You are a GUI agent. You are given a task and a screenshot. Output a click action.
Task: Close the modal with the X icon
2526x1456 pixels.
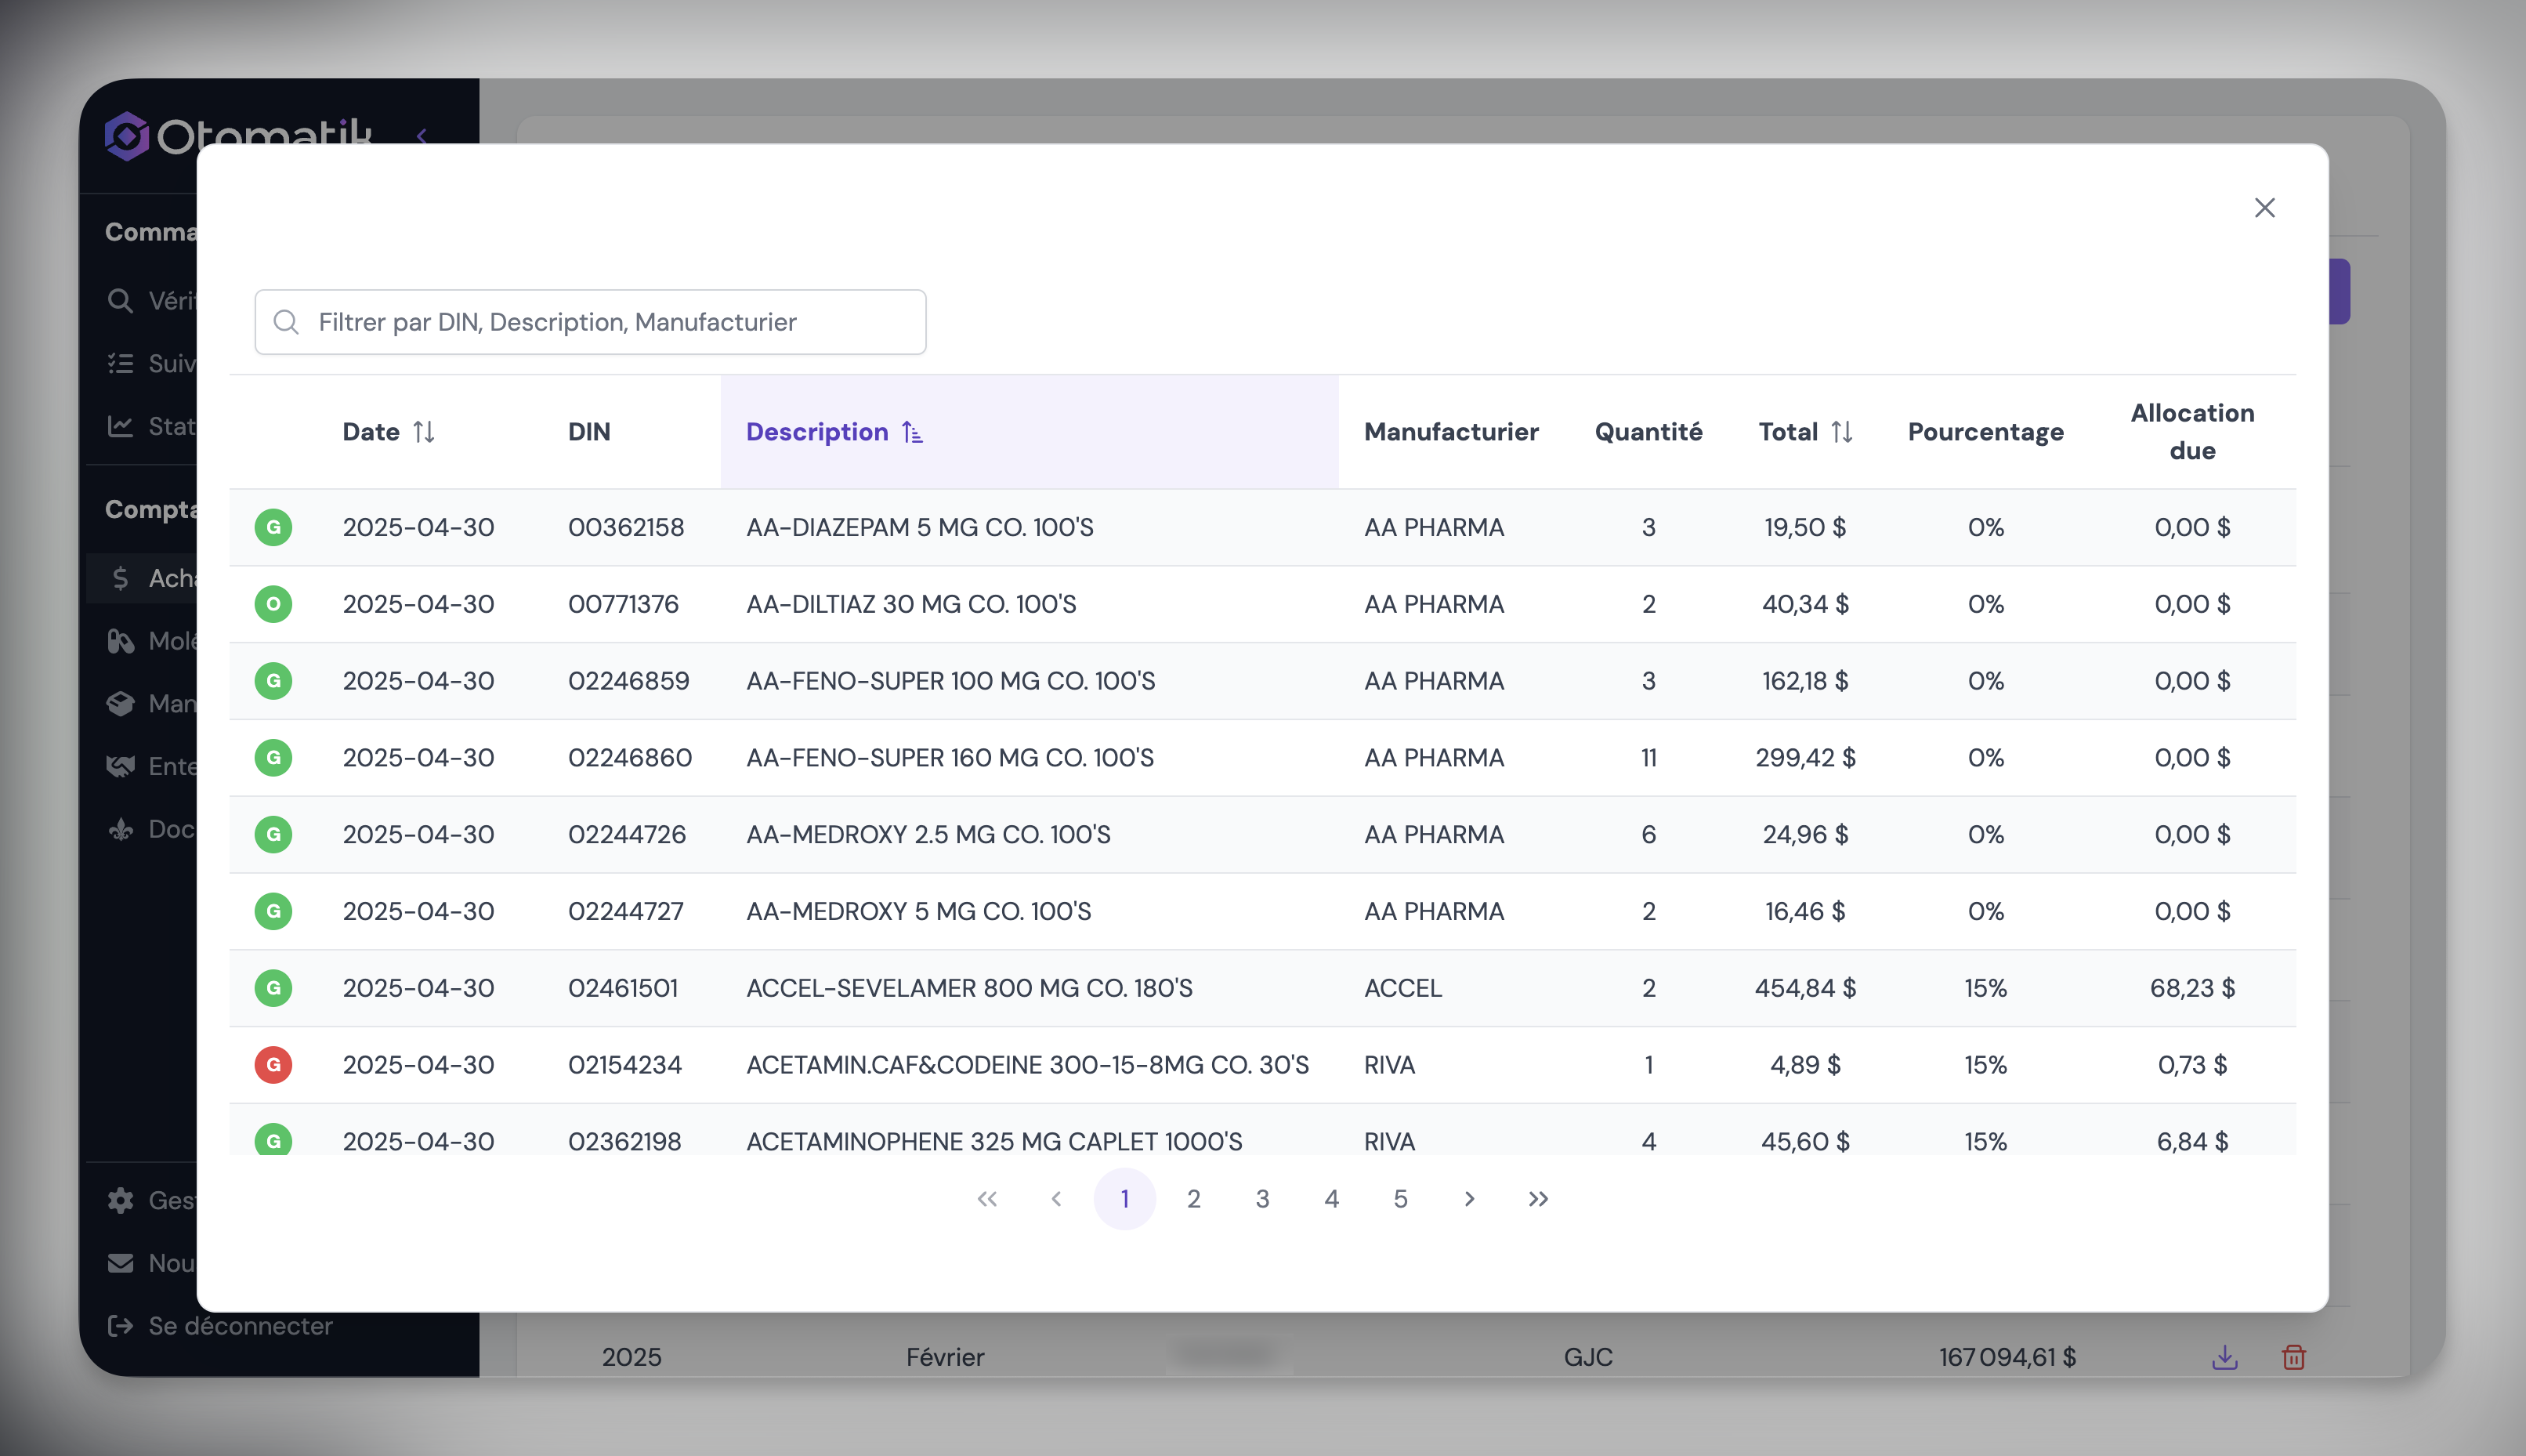pos(2264,208)
